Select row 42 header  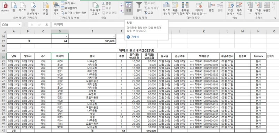pyautogui.click(x=3, y=131)
